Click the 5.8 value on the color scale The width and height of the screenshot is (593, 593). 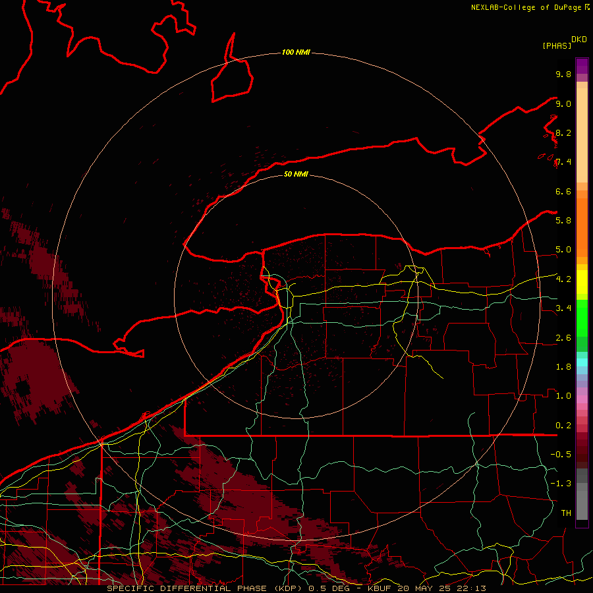[563, 220]
